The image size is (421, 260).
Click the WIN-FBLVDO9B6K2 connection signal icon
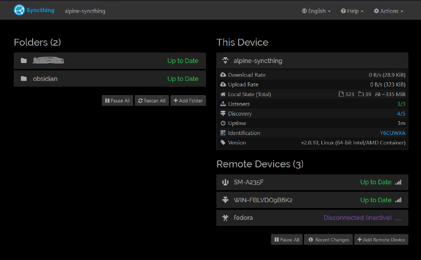[398, 200]
